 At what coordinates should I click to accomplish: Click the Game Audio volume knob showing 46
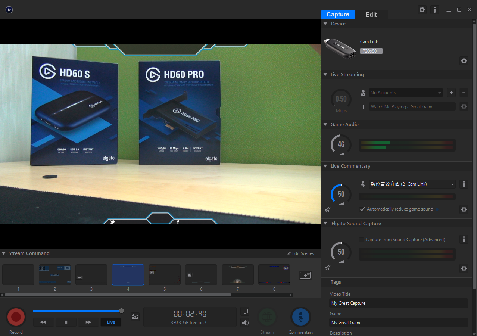341,144
